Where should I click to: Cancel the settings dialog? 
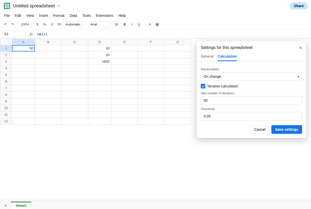tap(260, 129)
